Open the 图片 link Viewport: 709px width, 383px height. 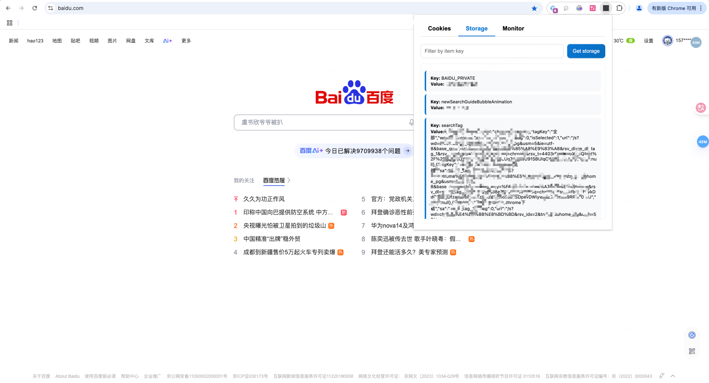point(112,41)
